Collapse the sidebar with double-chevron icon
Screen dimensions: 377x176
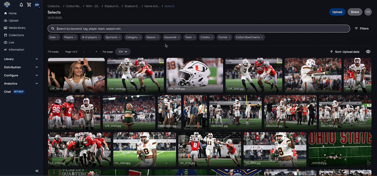tap(37, 171)
